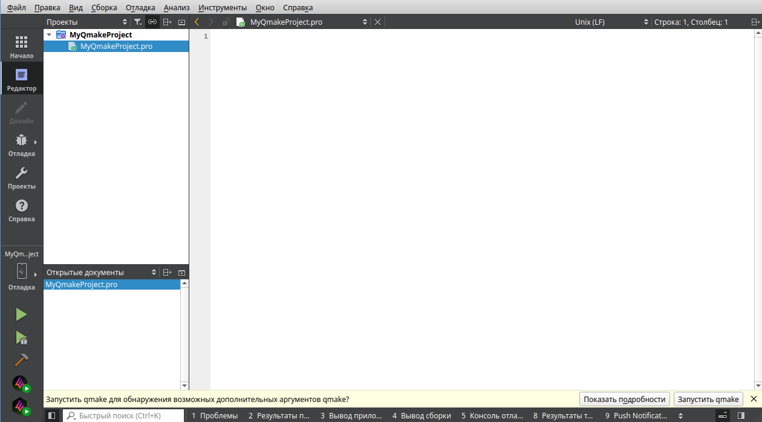Click the Быстрый поиск search field
This screenshot has height=422, width=762.
pyautogui.click(x=124, y=415)
